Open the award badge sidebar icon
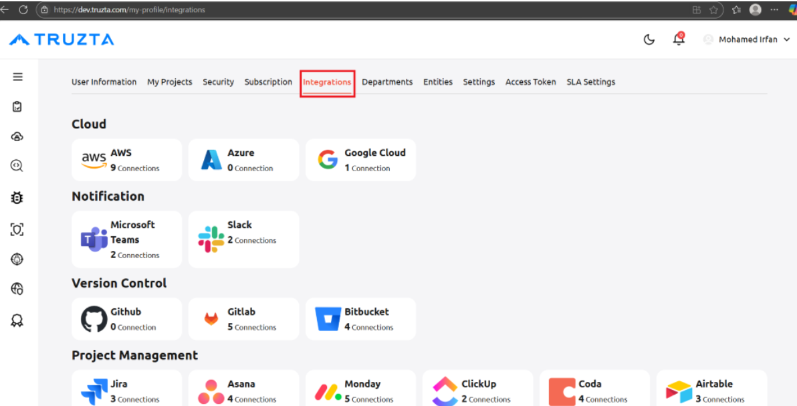The height and width of the screenshot is (406, 797). click(x=17, y=320)
